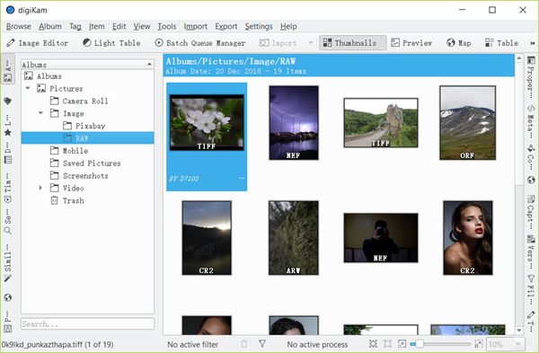Image resolution: width=539 pixels, height=353 pixels.
Task: Open the Similarity sidebar tab
Action: click(7, 263)
